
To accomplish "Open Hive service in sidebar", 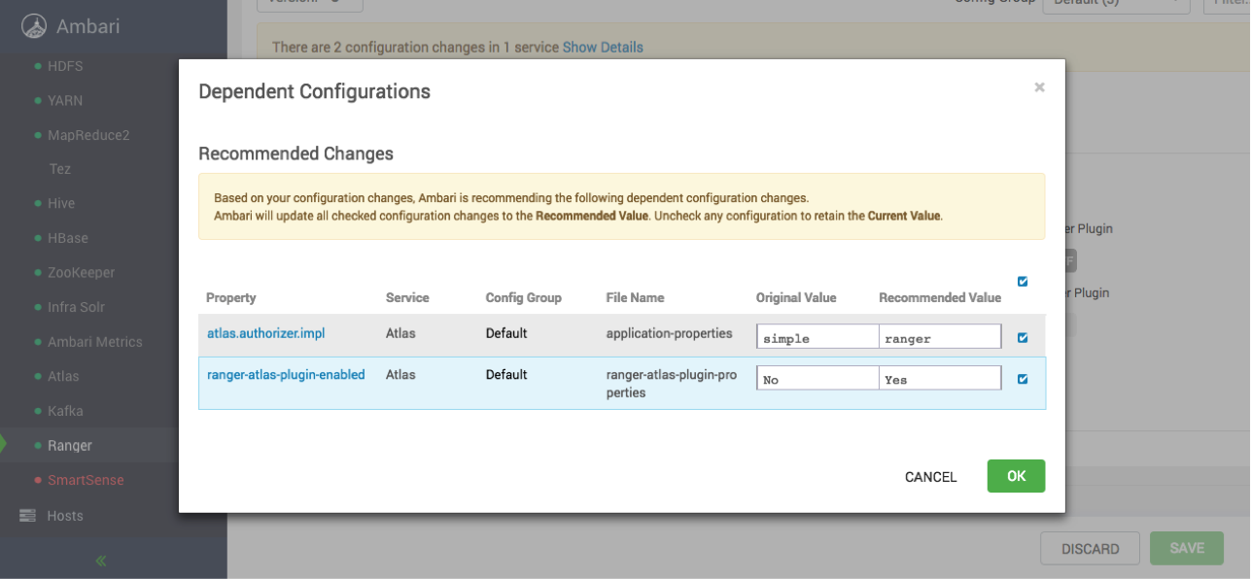I will pyautogui.click(x=61, y=204).
